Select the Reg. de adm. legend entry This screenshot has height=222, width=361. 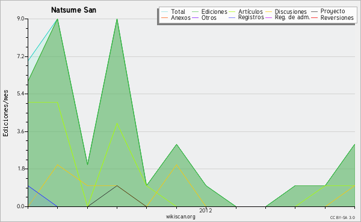292,17
